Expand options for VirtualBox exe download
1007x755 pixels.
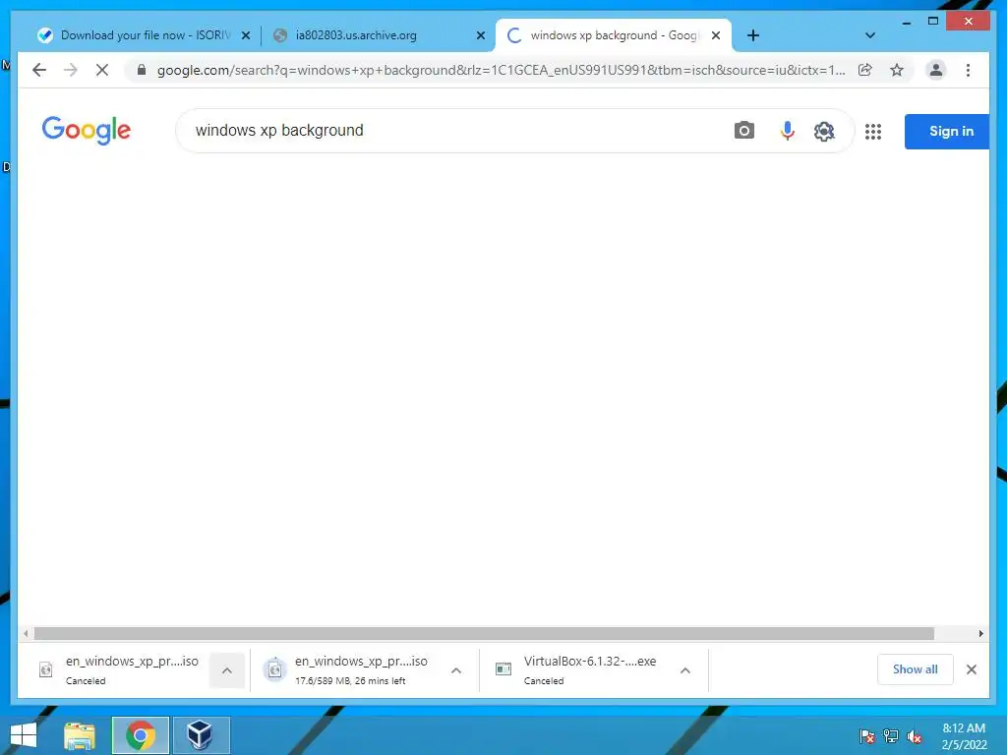coord(685,670)
